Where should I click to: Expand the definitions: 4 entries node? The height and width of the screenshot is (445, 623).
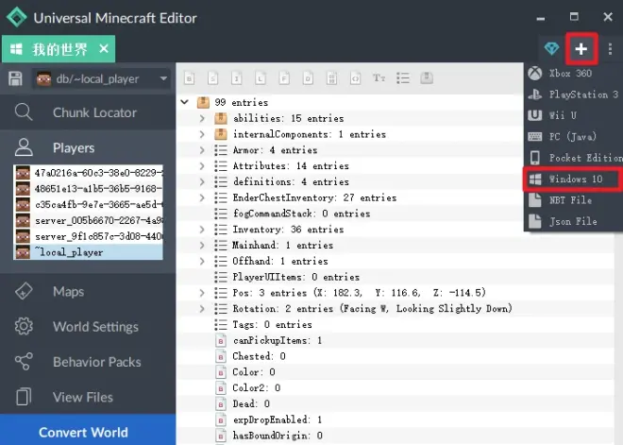point(202,181)
